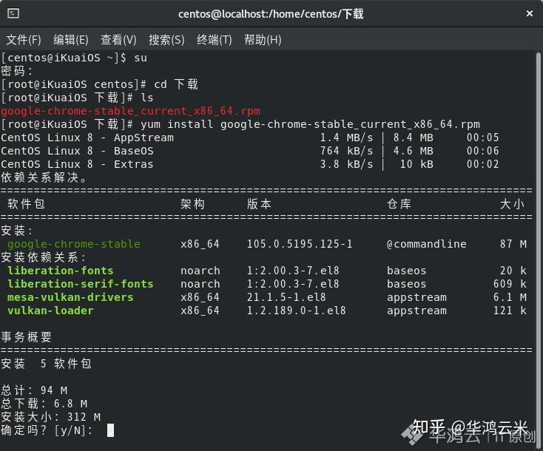Click the 总下载: 6.8 M line
Screen dimensions: 543x451
click(44, 404)
